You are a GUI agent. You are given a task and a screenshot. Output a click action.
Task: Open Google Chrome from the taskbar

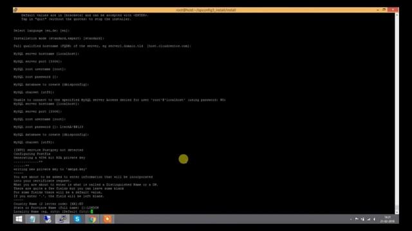click(x=92, y=219)
